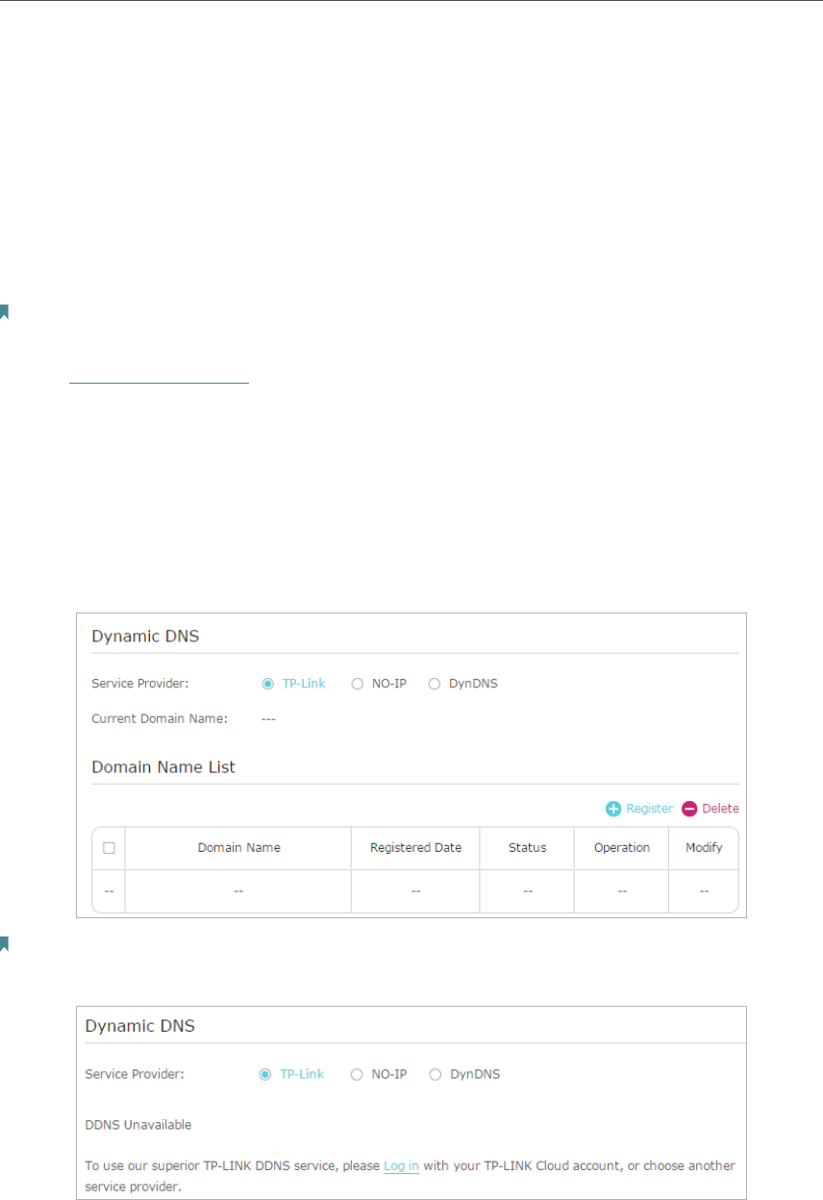823x1200 pixels.
Task: Click the Modify column header
Action: tap(704, 848)
